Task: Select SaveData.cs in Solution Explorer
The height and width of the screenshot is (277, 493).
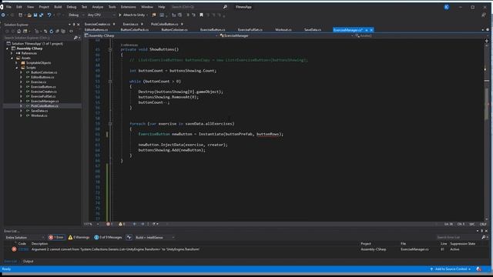Action: click(39, 111)
